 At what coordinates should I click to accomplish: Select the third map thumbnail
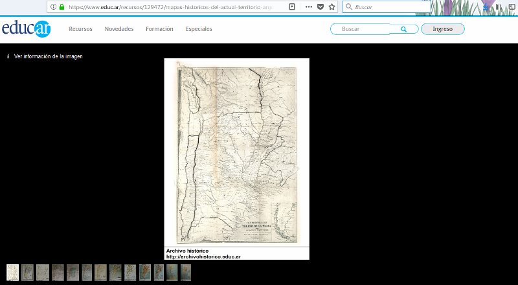43,273
